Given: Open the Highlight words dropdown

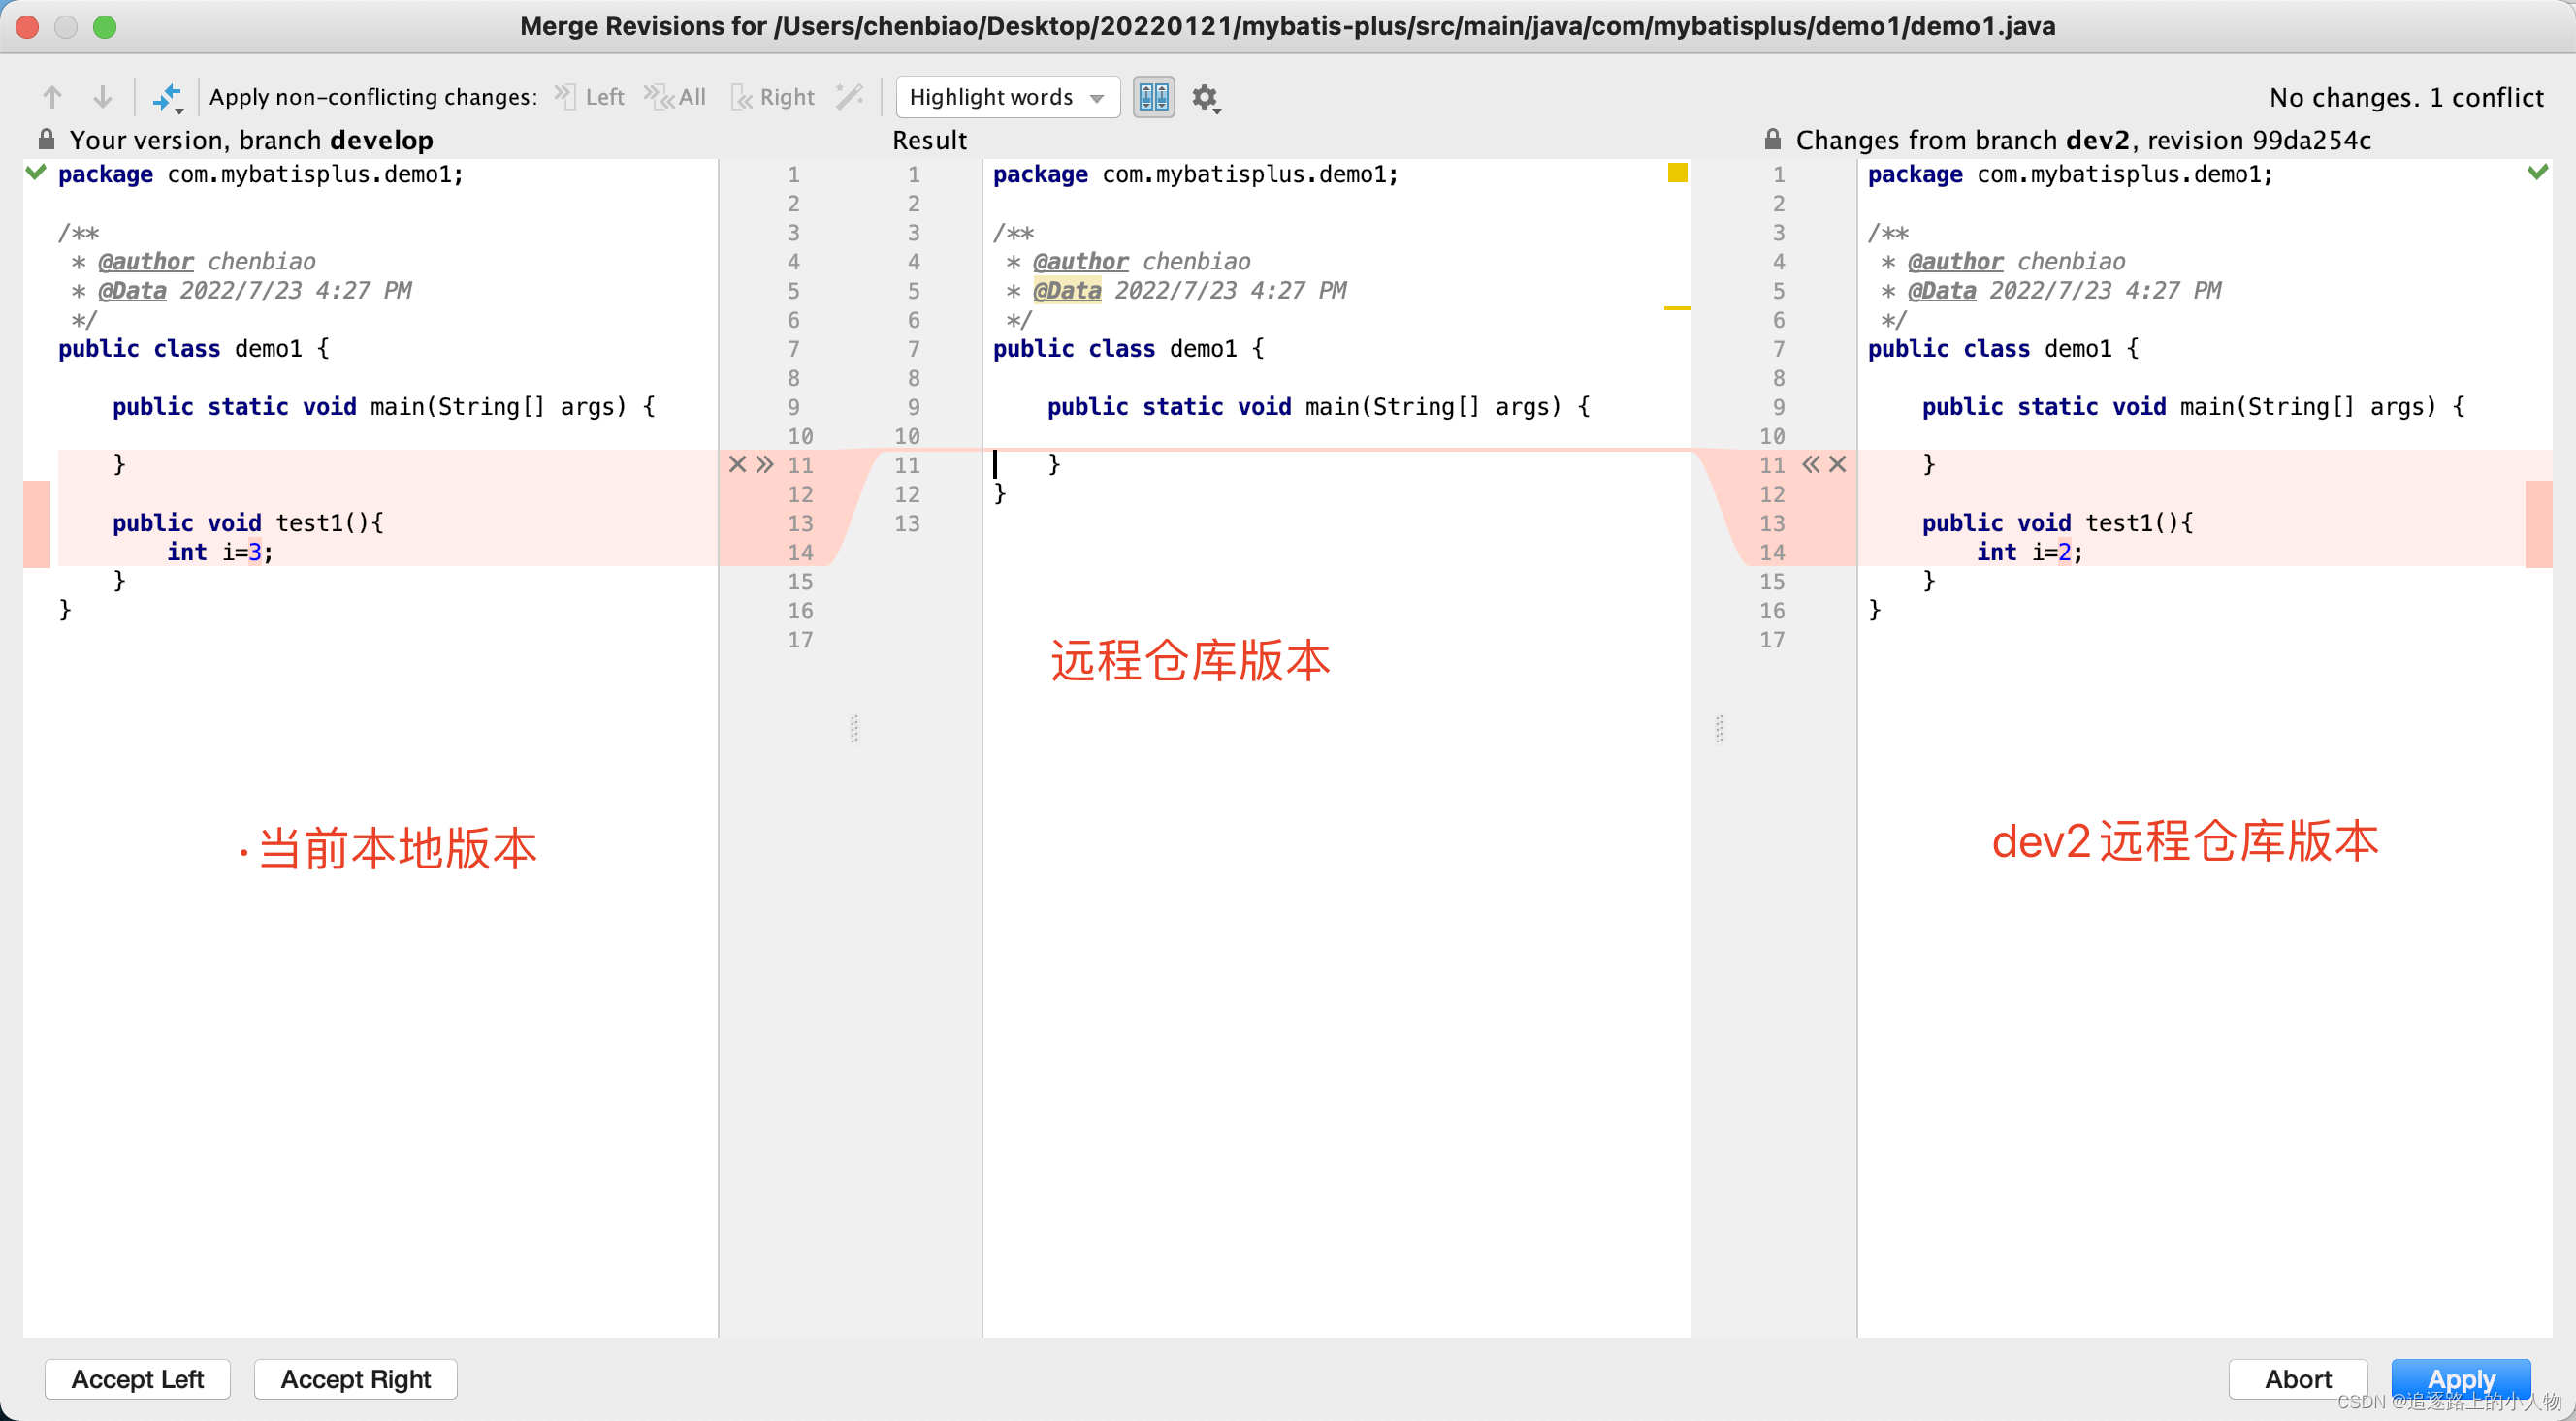Looking at the screenshot, I should (1006, 97).
